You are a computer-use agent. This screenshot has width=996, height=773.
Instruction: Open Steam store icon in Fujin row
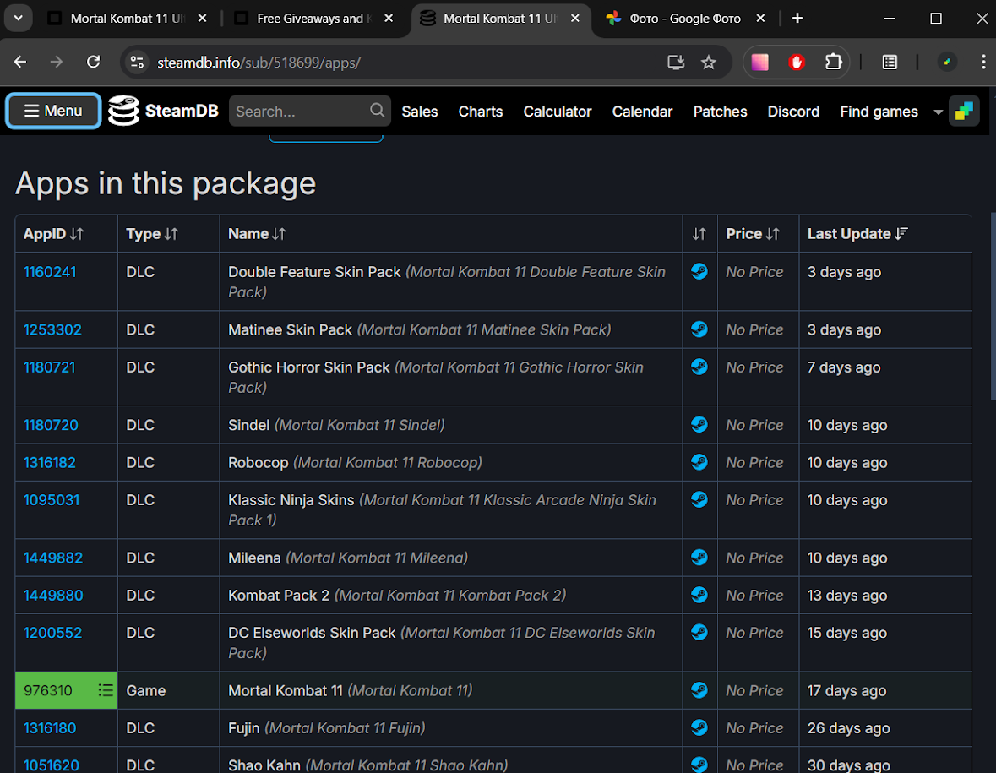tap(699, 727)
